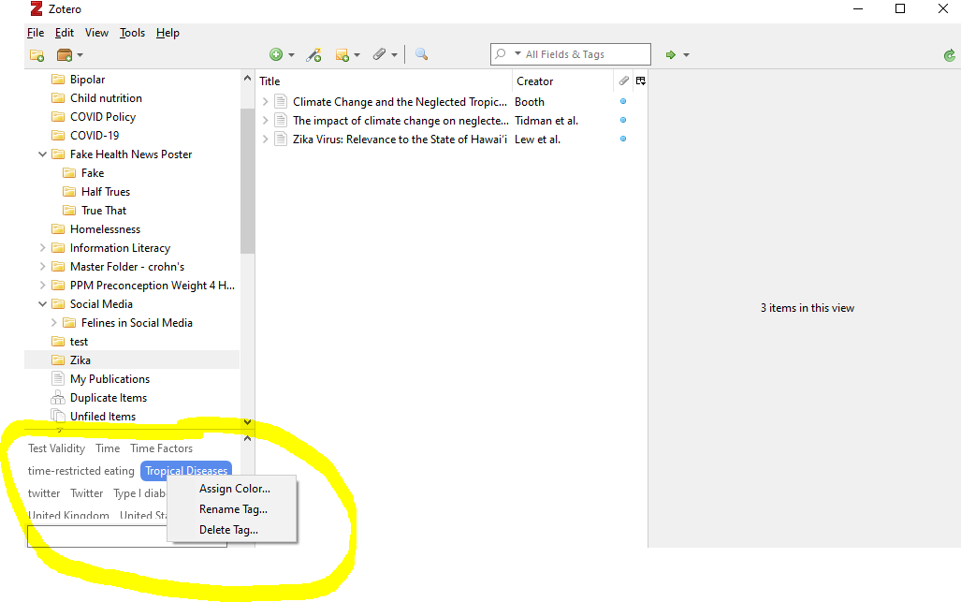Click the New Library icon

click(65, 55)
